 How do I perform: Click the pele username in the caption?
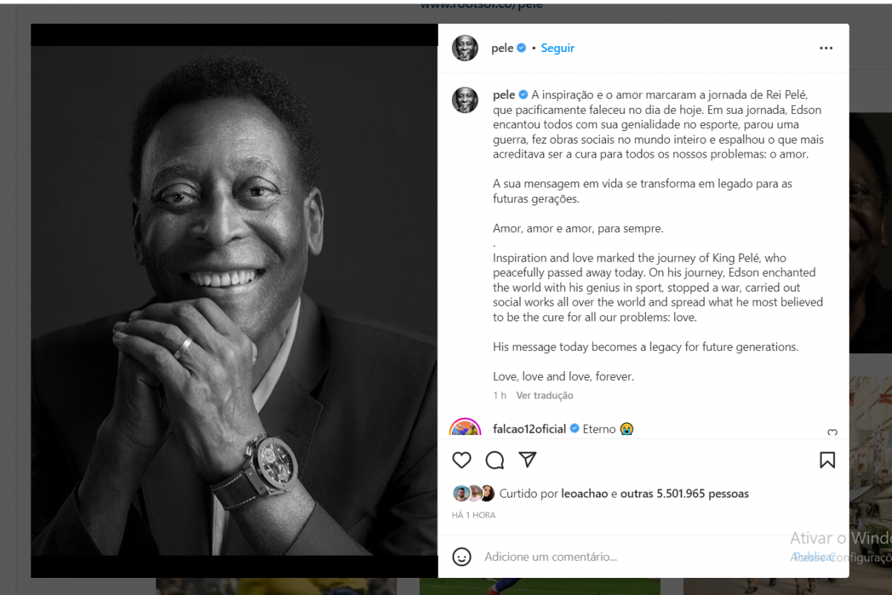504,95
